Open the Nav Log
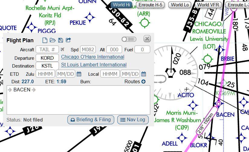 (133, 120)
